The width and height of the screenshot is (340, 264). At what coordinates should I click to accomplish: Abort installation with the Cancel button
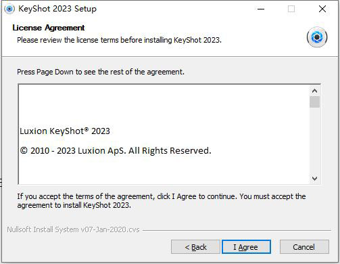tap(304, 247)
